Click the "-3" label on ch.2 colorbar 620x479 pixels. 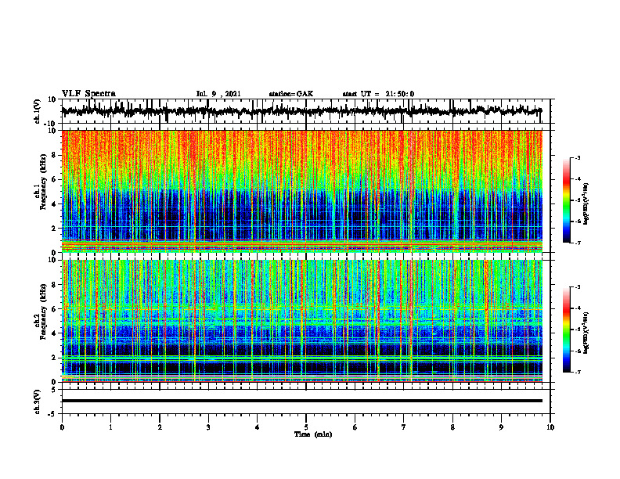[578, 287]
